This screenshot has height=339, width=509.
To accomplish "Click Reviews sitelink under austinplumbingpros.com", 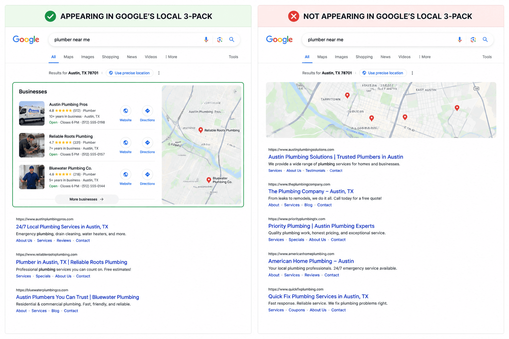I will [64, 241].
